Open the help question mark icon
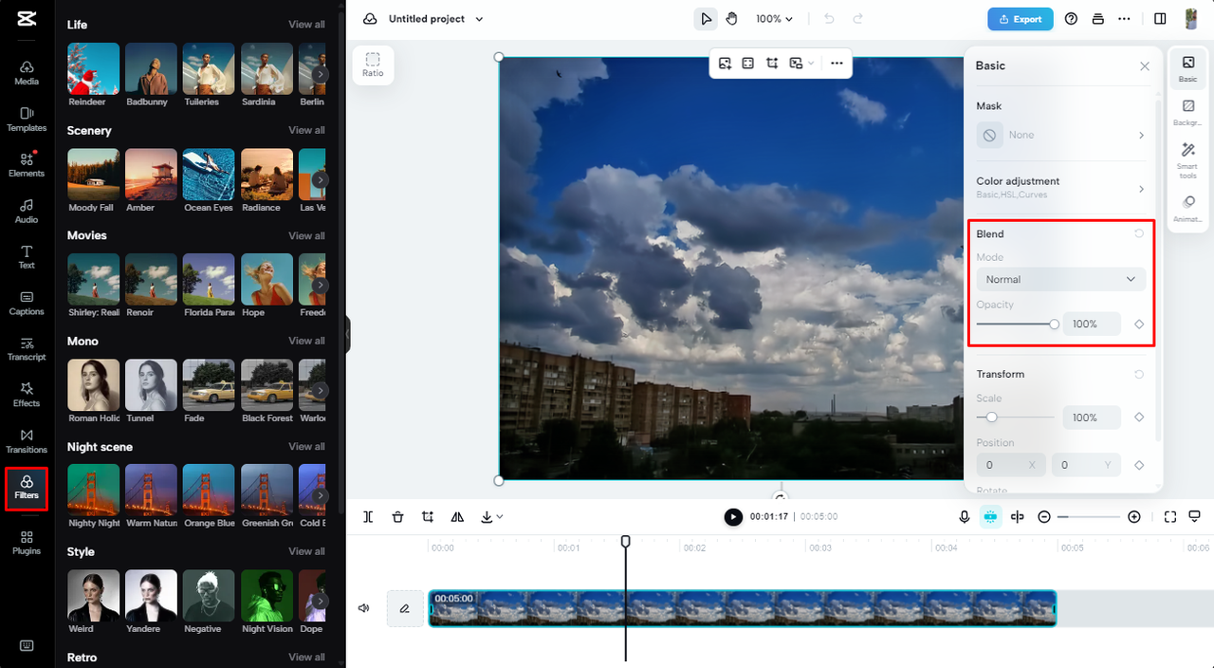1214x668 pixels. click(x=1071, y=19)
